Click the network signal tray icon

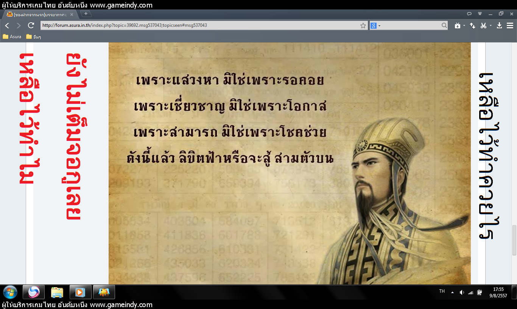(471, 292)
